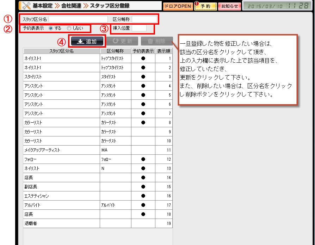Click the ドアOPEN button
This screenshot has width=315, height=245.
pos(178,6)
